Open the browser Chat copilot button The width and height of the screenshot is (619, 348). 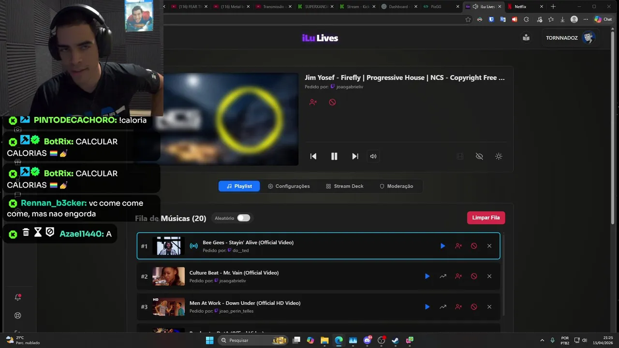pyautogui.click(x=604, y=19)
